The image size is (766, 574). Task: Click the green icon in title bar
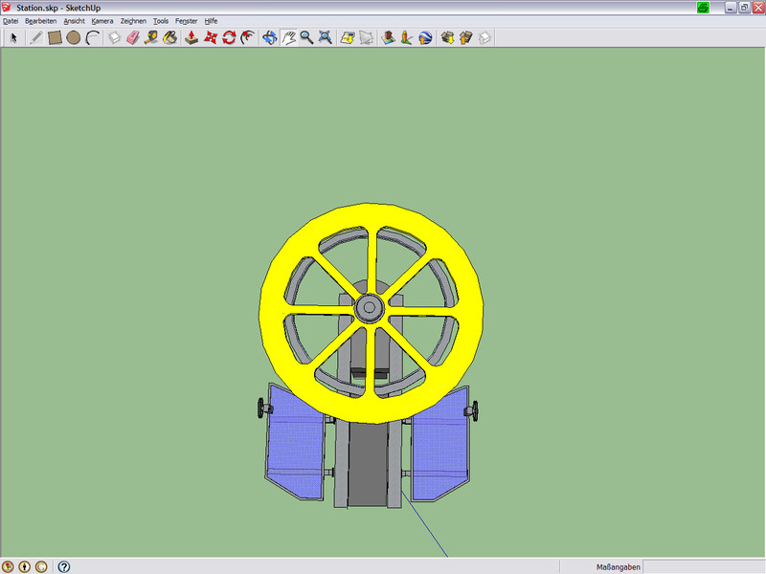coord(703,8)
